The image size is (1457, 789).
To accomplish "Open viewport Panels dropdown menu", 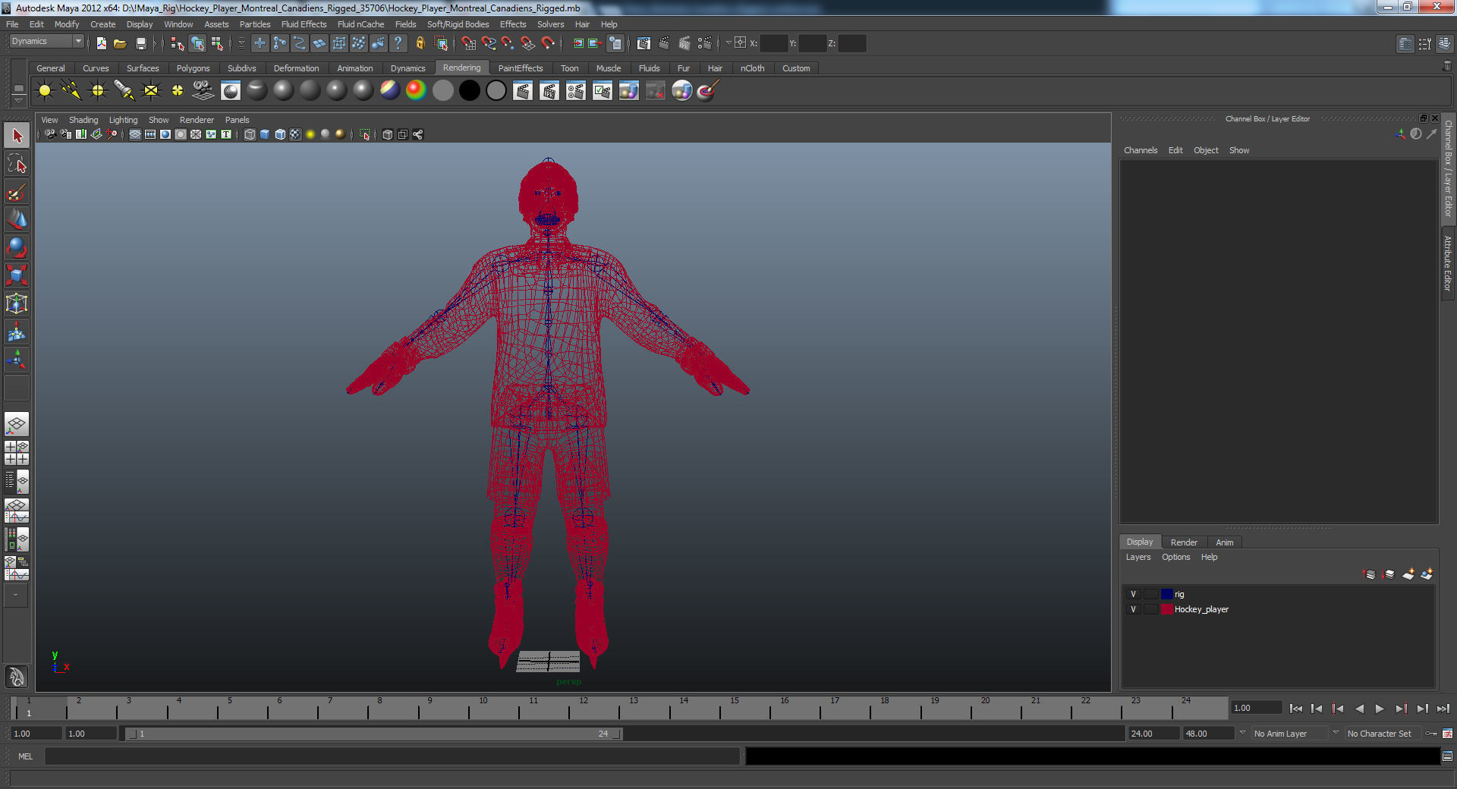I will [237, 120].
